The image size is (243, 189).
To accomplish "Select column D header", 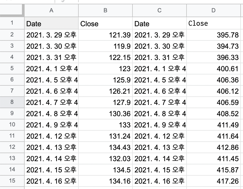I will tap(214, 10).
